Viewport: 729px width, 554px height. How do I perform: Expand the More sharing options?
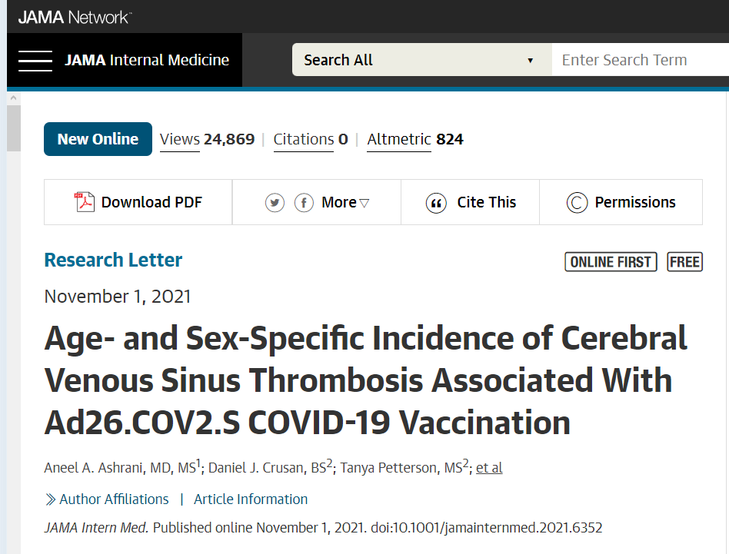click(345, 203)
